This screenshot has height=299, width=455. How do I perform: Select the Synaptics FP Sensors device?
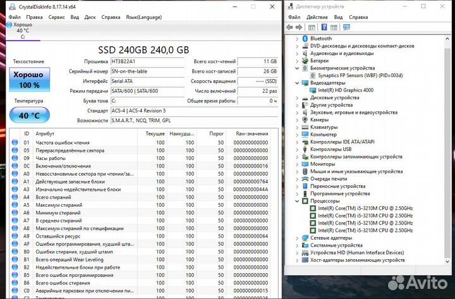[360, 75]
